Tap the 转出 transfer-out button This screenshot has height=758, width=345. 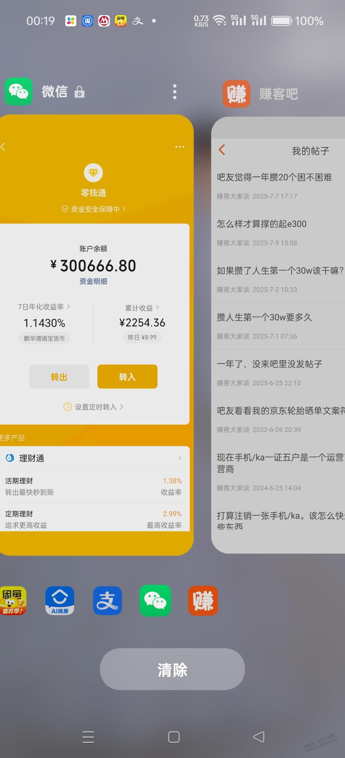[x=59, y=377]
